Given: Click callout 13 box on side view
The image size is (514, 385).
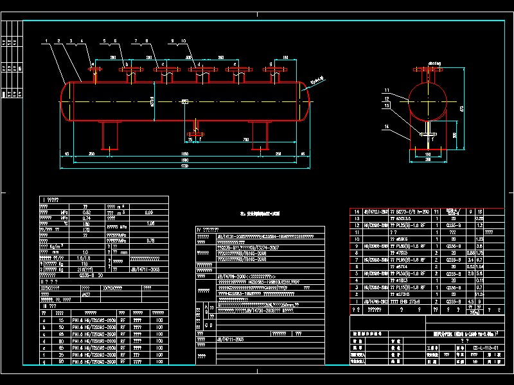Looking at the screenshot, I should tap(387, 105).
